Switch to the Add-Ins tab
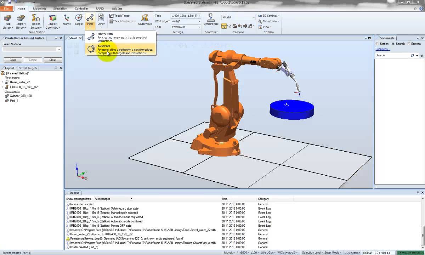Screen dimensions: 425x255 point(117,8)
